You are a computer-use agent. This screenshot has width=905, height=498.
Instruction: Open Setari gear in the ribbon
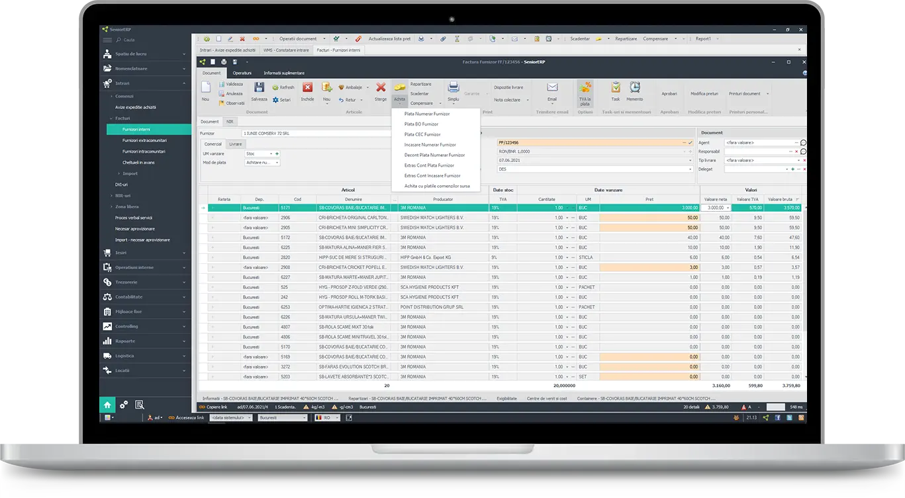point(275,100)
